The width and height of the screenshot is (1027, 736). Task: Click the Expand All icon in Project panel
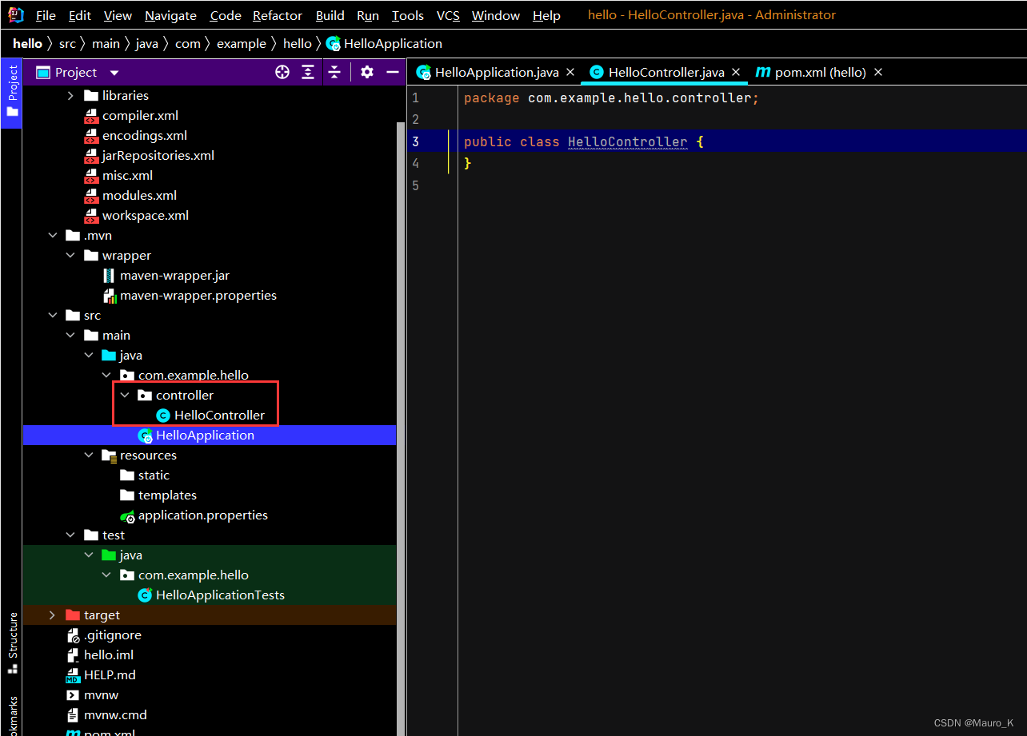coord(308,73)
